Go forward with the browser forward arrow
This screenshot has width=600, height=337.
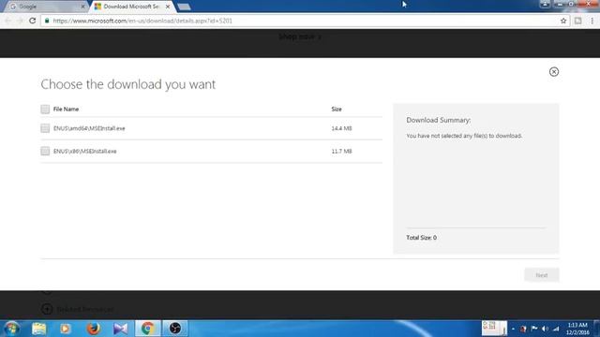21,21
